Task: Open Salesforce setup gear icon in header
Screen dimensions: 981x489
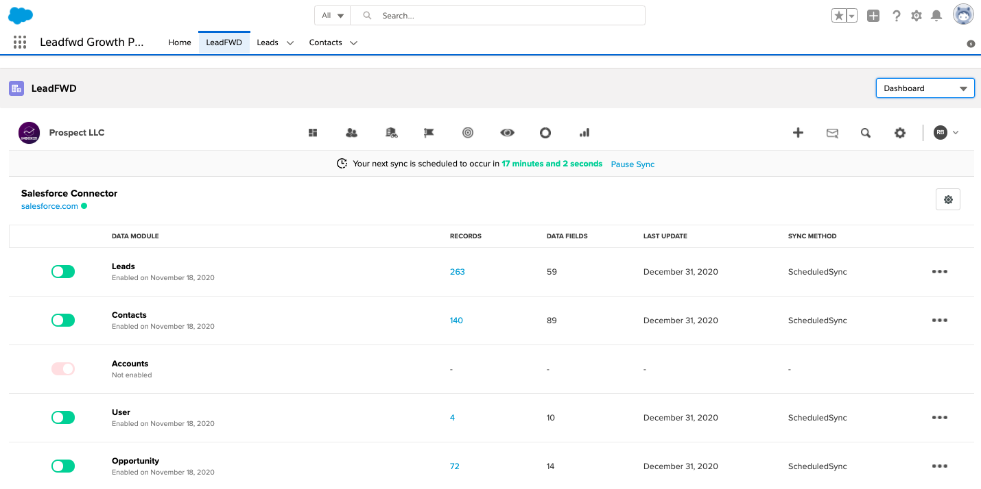Action: point(917,15)
